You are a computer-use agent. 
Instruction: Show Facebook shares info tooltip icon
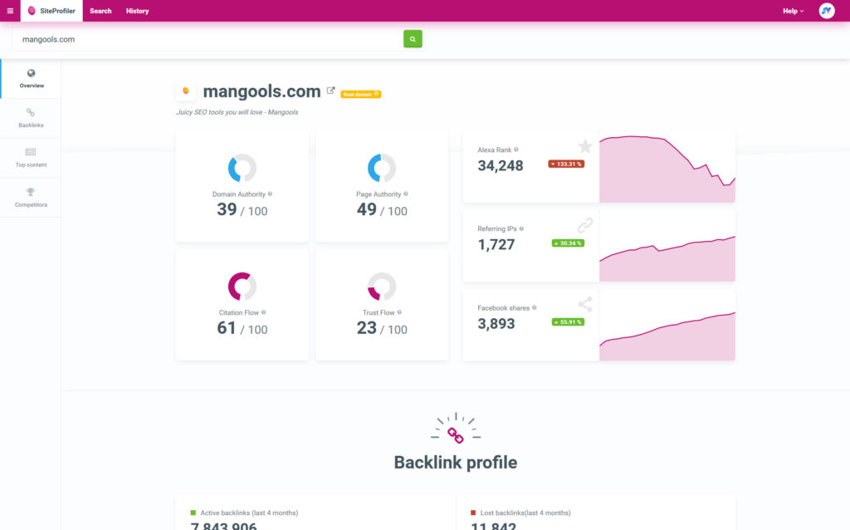point(534,307)
